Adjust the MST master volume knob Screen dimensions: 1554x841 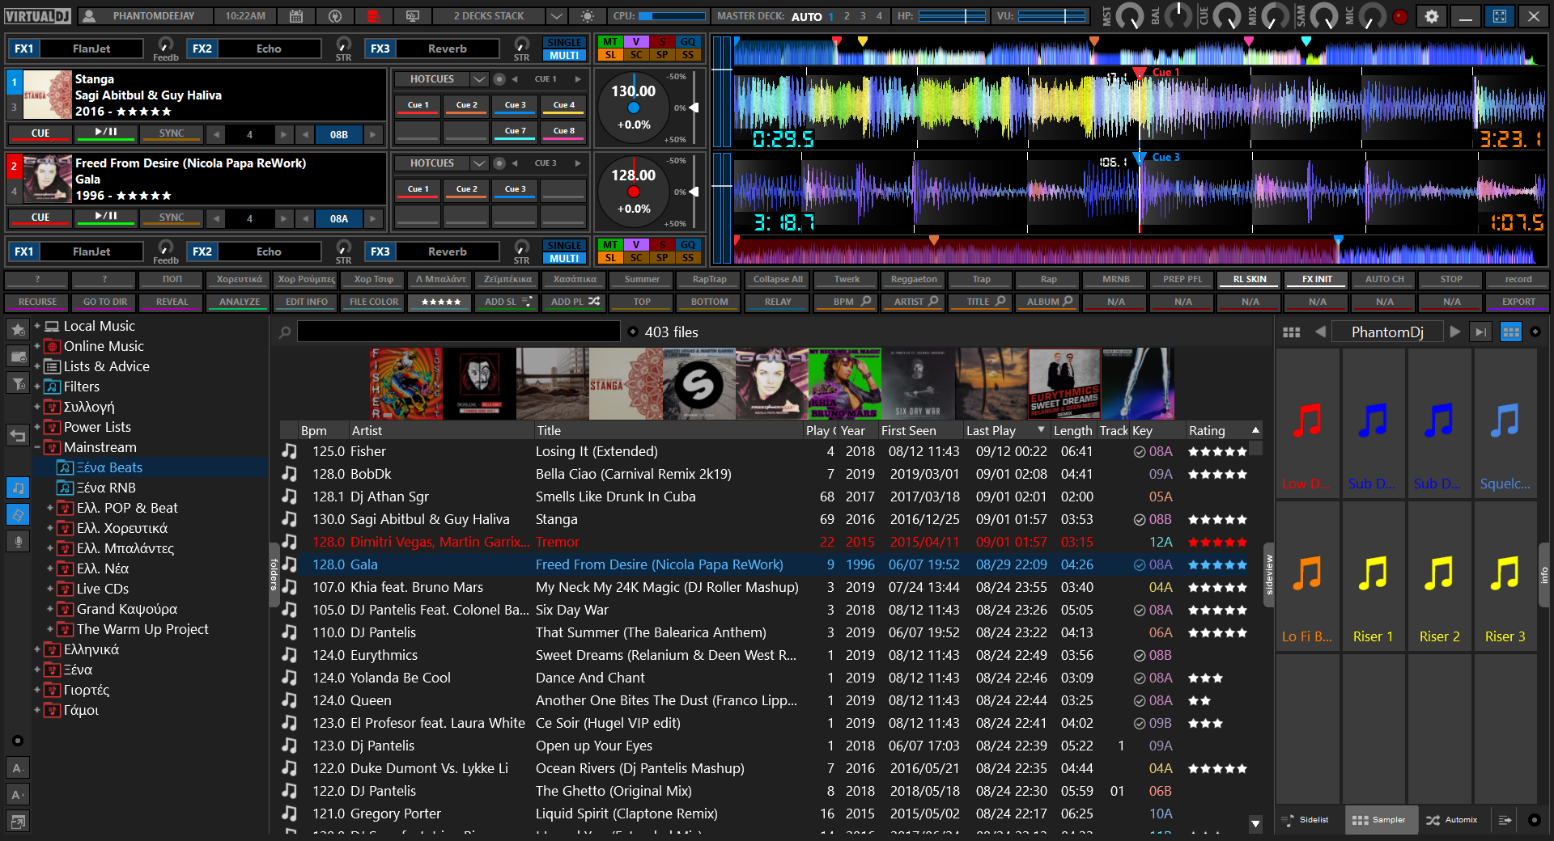(1129, 16)
